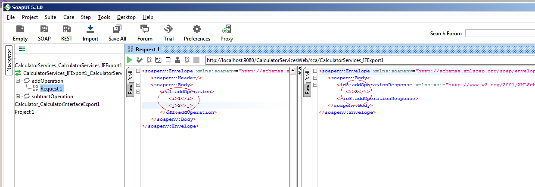Switch response editor to XML tab
The height and width of the screenshot is (187, 535).
[x=307, y=74]
